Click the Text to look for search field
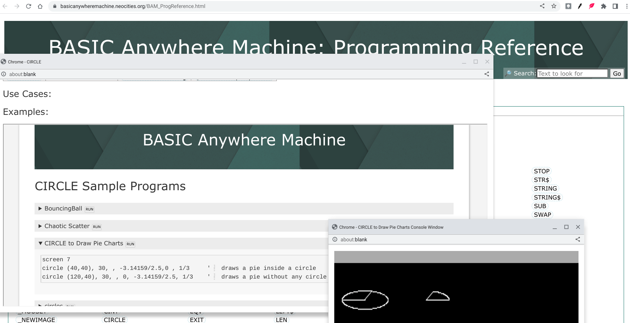The image size is (630, 323). coord(572,73)
